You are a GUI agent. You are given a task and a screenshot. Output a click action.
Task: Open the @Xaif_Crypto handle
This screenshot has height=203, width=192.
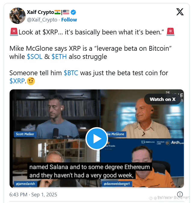click(x=42, y=20)
